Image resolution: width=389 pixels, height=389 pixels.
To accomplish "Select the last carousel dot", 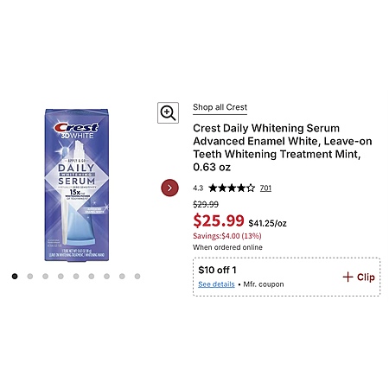I will pyautogui.click(x=137, y=277).
